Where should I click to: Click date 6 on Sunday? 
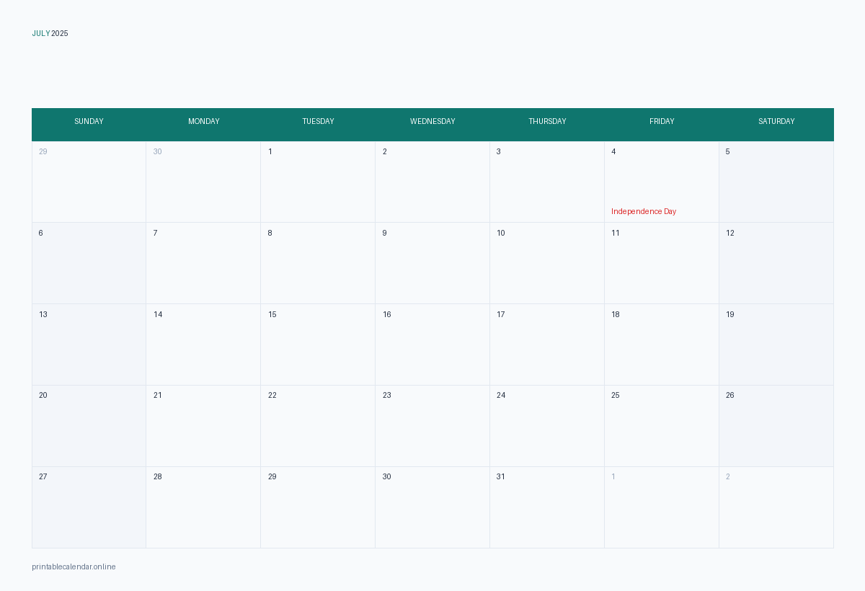[x=41, y=233]
